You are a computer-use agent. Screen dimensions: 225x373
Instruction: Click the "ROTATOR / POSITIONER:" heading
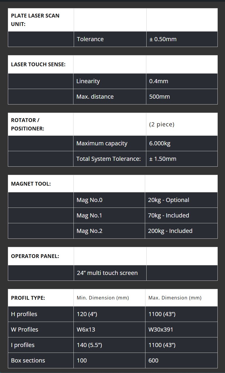[28, 124]
